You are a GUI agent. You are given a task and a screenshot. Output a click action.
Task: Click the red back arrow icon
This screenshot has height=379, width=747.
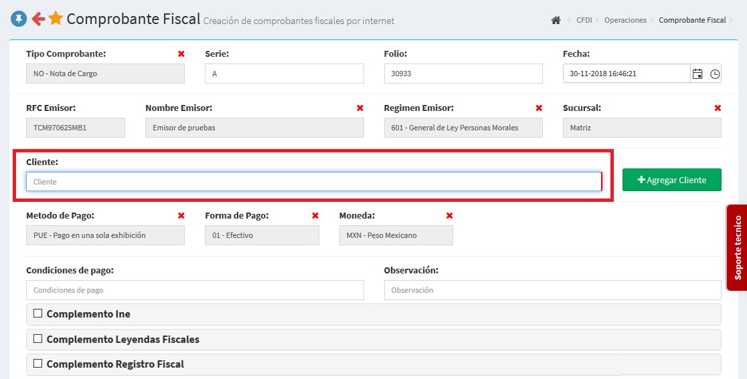coord(38,19)
